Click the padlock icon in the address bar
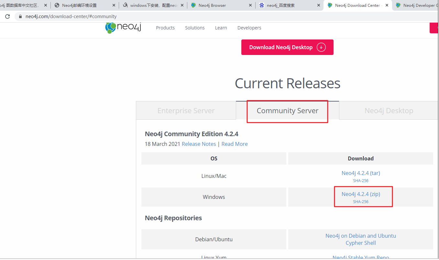This screenshot has height=260, width=439. tap(20, 16)
